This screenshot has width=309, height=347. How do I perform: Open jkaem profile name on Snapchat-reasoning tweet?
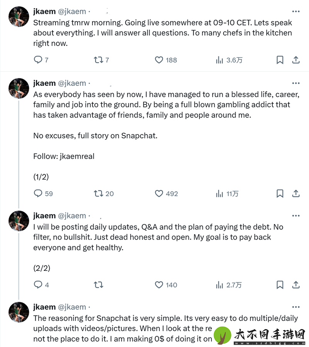pyautogui.click(x=44, y=307)
